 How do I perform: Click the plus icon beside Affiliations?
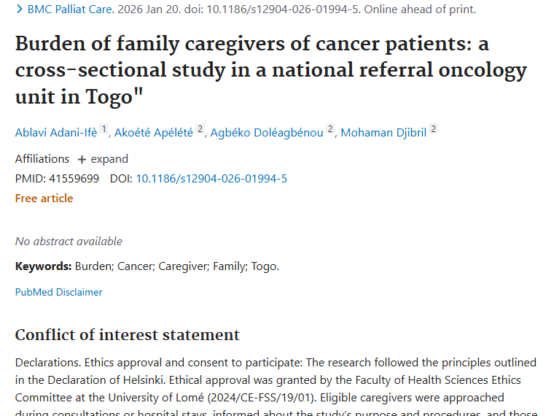point(82,159)
